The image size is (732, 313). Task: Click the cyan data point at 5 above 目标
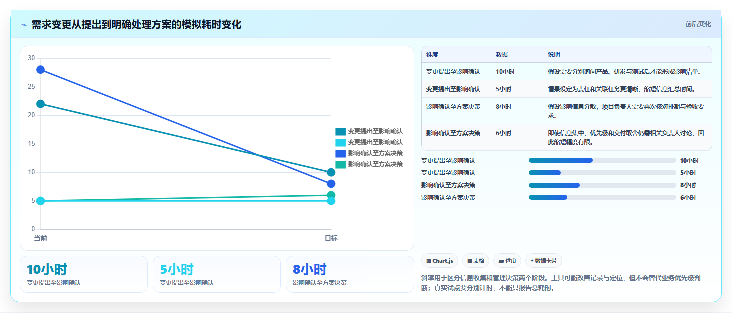pos(331,201)
